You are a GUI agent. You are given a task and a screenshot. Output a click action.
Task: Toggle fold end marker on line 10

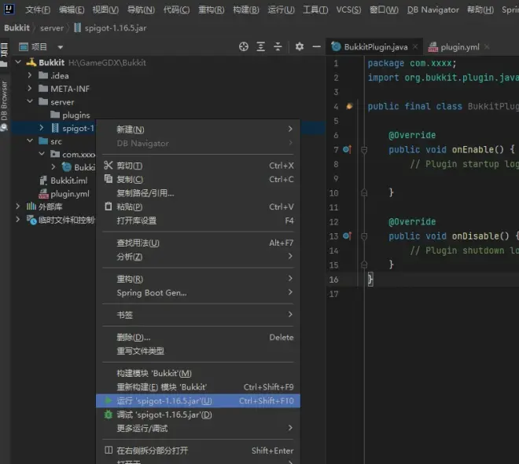point(364,192)
